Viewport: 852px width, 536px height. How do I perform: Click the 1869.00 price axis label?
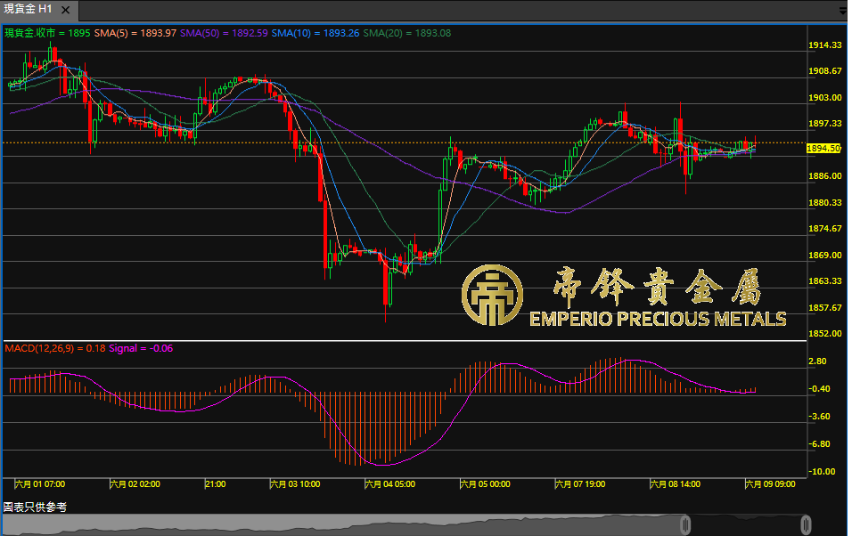[x=825, y=255]
